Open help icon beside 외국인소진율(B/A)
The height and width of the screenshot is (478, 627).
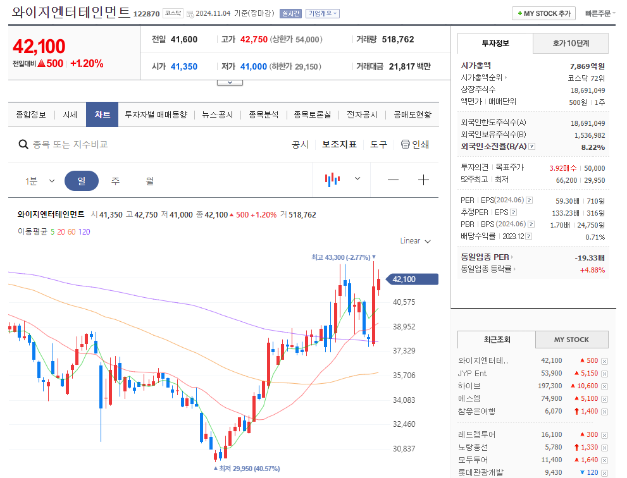[x=532, y=147]
